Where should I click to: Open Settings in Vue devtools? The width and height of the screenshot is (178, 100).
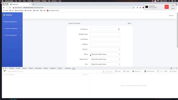[162, 71]
